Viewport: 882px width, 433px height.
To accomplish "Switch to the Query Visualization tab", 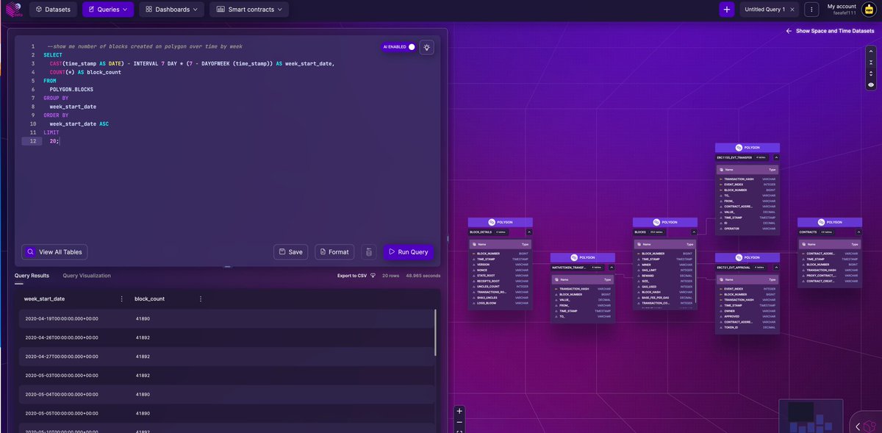I will 87,276.
